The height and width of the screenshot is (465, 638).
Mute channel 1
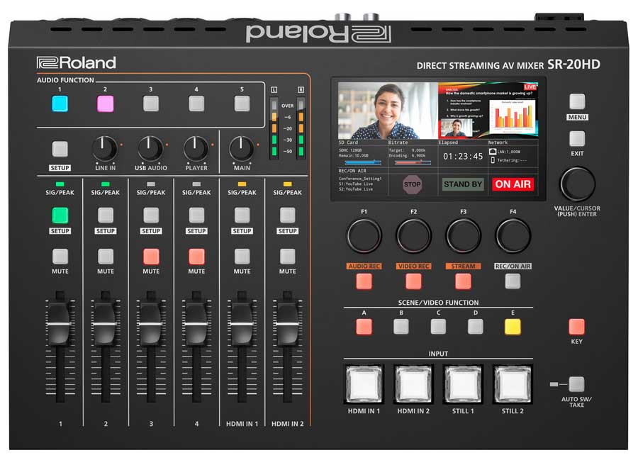pos(60,257)
